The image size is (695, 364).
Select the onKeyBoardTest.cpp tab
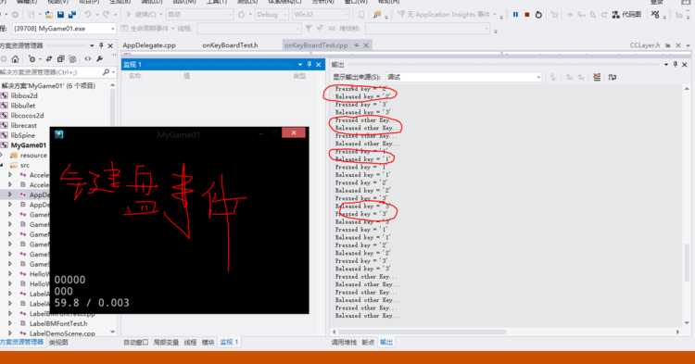[316, 45]
